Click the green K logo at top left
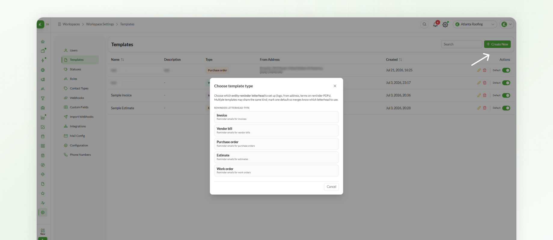 (40, 24)
